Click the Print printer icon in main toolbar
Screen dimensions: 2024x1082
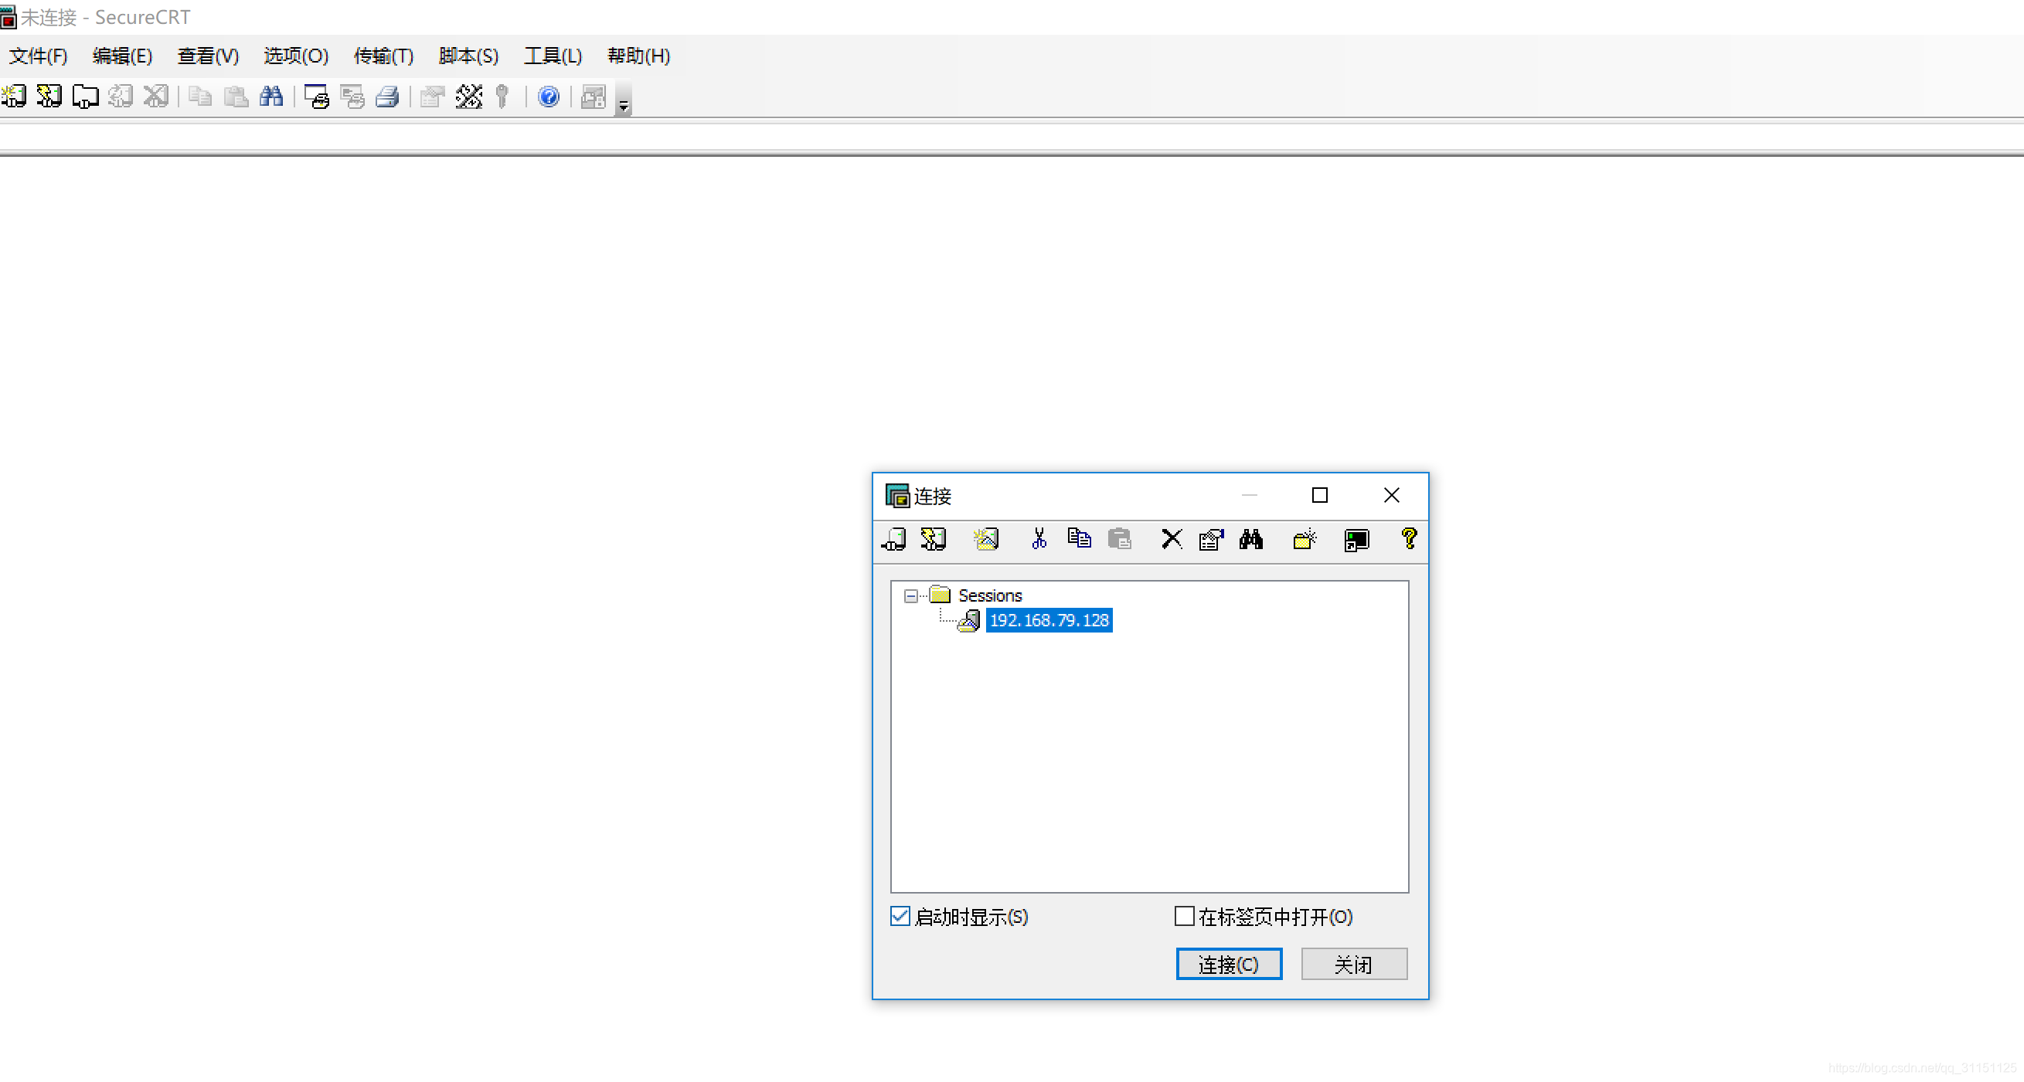click(x=387, y=97)
